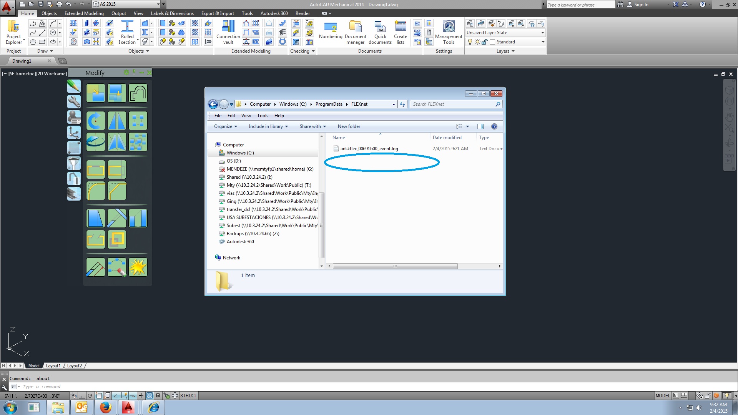
Task: Toggle Lineweight display in status bar
Action: click(141, 395)
